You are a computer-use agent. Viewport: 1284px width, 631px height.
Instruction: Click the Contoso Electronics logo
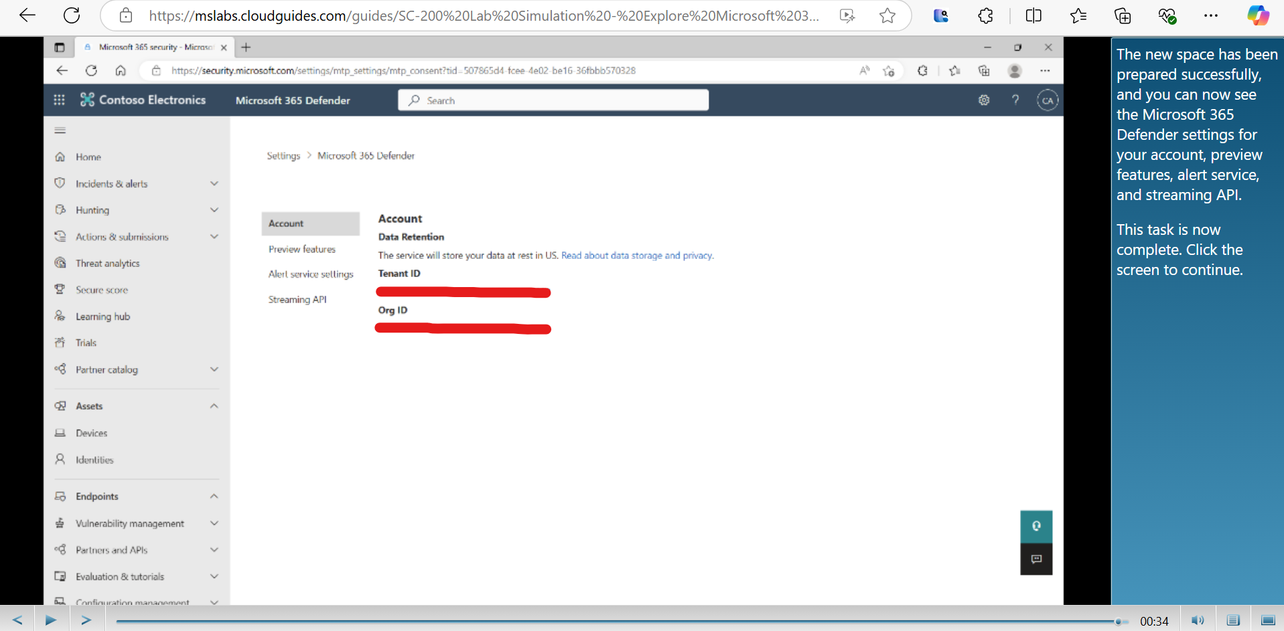(143, 100)
